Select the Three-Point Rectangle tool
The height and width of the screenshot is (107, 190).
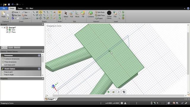click(37, 15)
